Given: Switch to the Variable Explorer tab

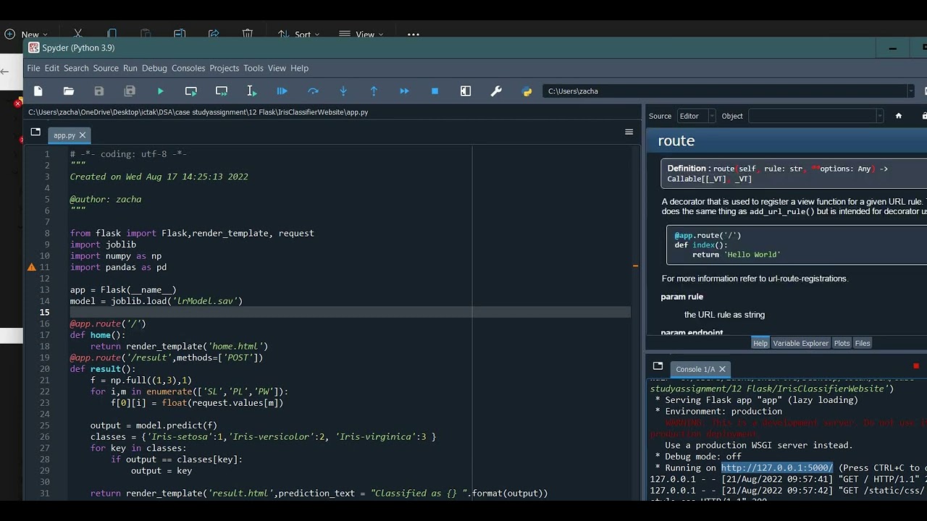Looking at the screenshot, I should coord(800,344).
